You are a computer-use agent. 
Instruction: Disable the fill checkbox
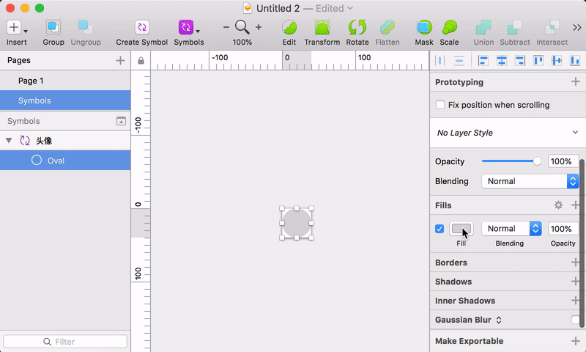point(439,229)
